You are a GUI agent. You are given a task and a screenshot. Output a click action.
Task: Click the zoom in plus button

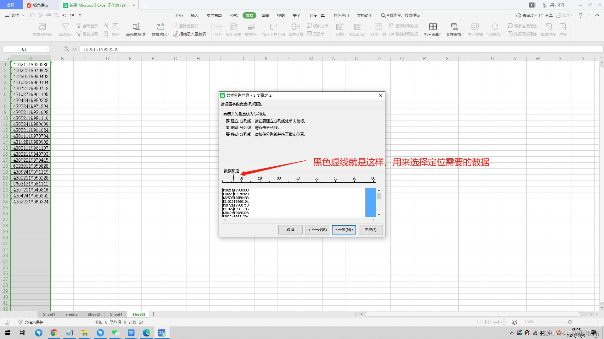[x=597, y=322]
